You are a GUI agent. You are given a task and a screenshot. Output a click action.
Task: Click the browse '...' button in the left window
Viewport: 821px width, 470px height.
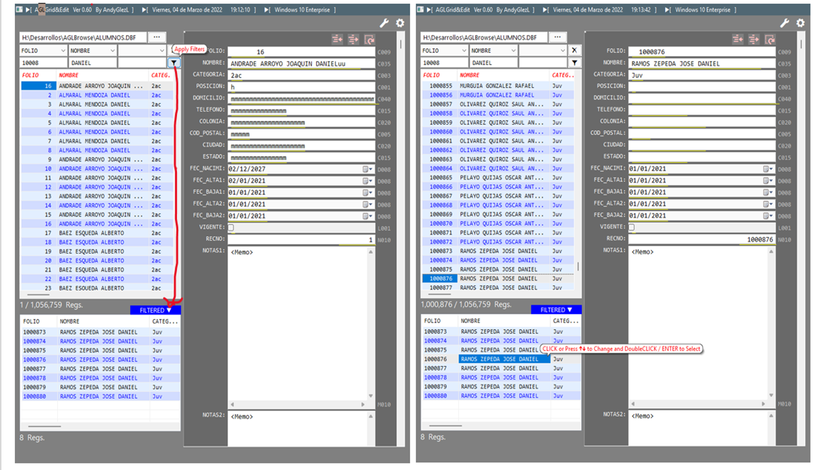tap(157, 37)
